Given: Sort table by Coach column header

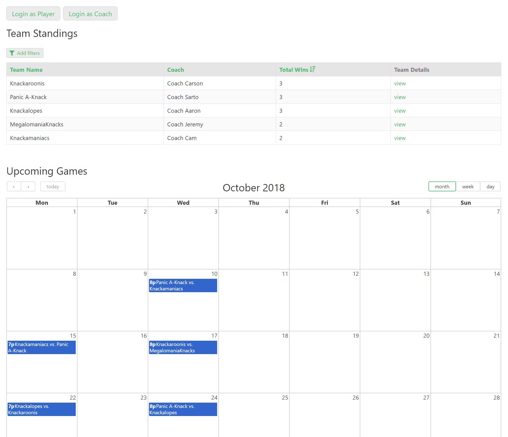Looking at the screenshot, I should pyautogui.click(x=175, y=70).
